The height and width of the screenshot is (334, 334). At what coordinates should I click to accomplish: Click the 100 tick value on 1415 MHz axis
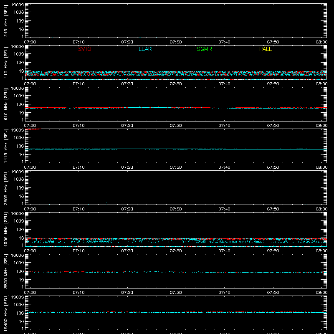pyautogui.click(x=20, y=146)
